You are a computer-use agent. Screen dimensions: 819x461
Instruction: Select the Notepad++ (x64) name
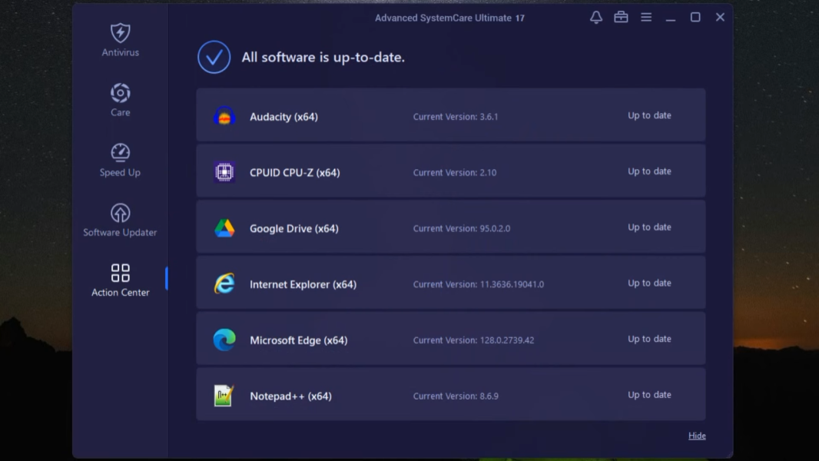[x=290, y=396]
